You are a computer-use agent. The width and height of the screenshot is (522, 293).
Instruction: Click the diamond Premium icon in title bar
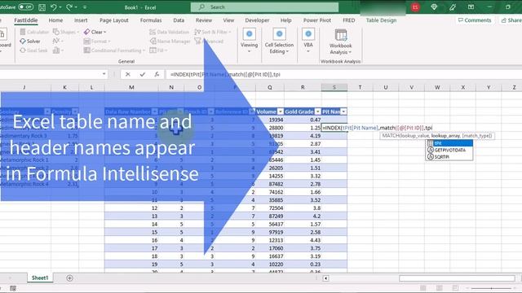434,7
